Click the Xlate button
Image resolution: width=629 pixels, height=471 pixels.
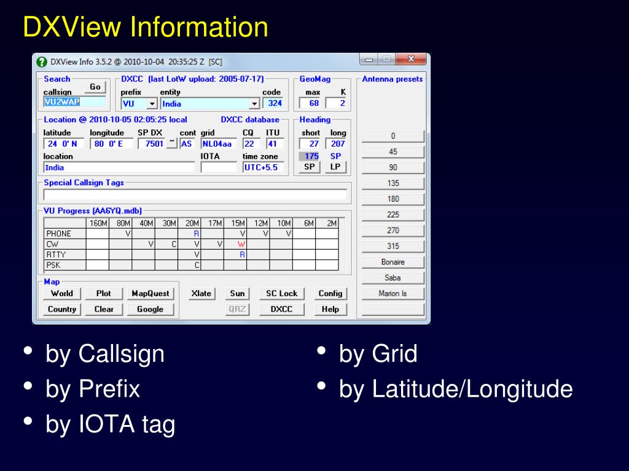click(201, 294)
